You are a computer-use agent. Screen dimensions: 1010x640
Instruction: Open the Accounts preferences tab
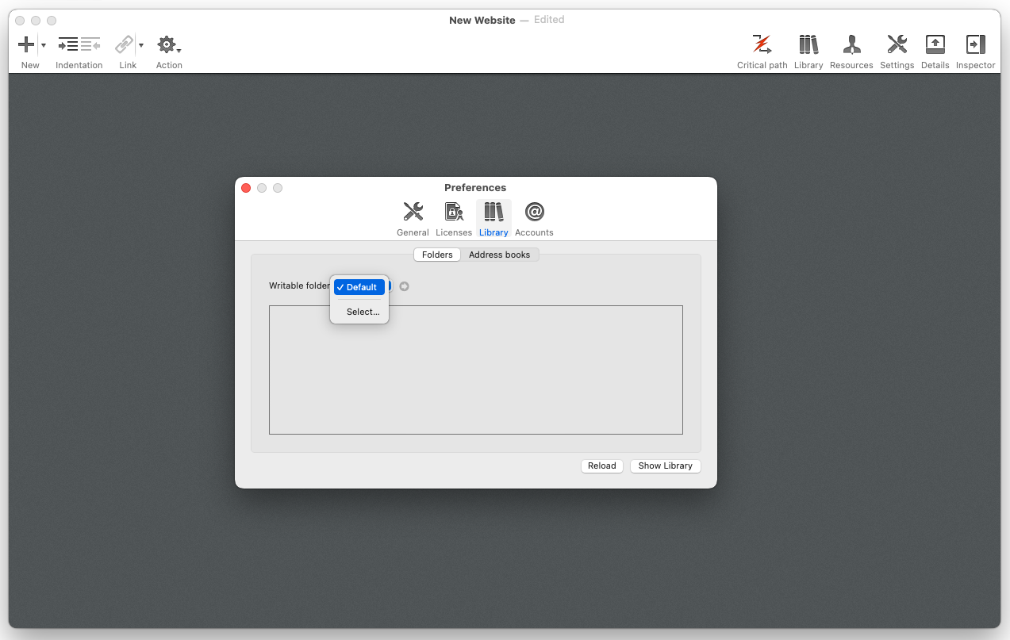tap(534, 219)
